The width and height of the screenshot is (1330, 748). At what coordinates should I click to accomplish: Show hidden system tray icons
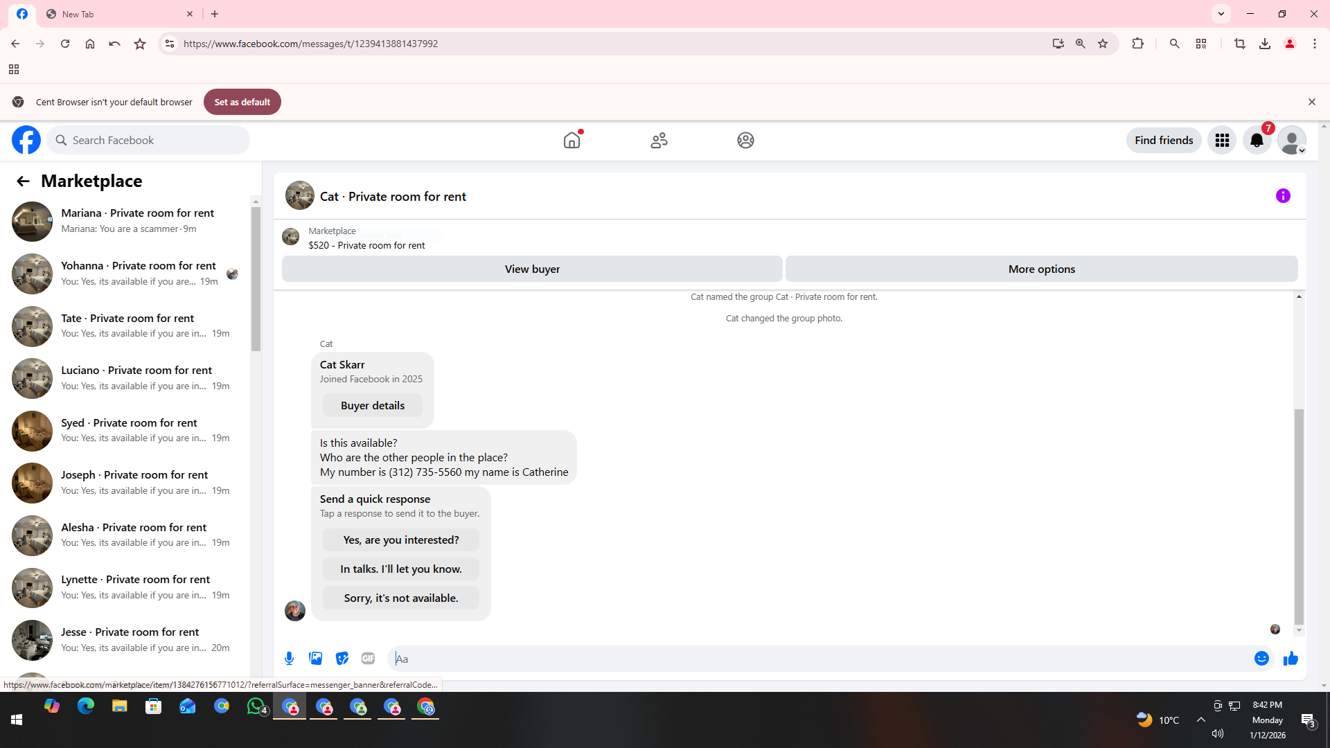(x=1201, y=720)
